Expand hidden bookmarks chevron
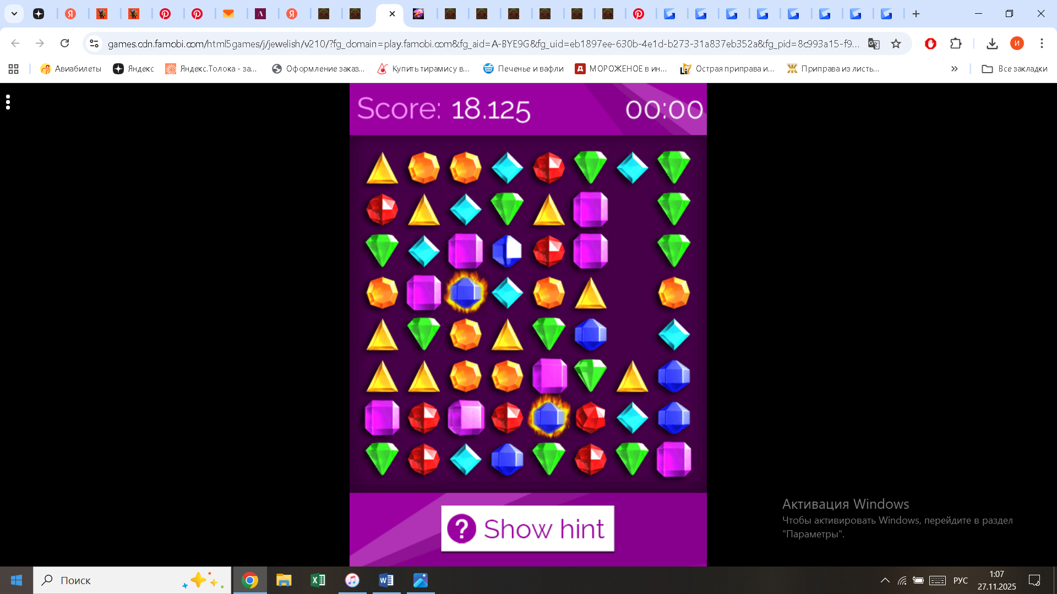 click(954, 69)
